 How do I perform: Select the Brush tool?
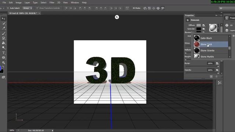pos(3,33)
